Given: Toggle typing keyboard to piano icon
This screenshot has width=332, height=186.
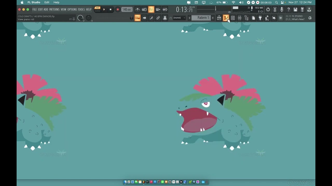Looking at the screenshot, I should tap(138, 18).
